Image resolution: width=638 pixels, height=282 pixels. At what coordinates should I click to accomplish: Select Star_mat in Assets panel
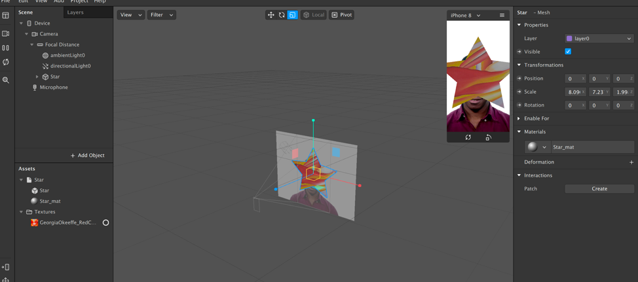click(x=50, y=201)
